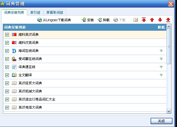Select the 海词在线词典 row text
This screenshot has height=127, width=177.
click(28, 51)
